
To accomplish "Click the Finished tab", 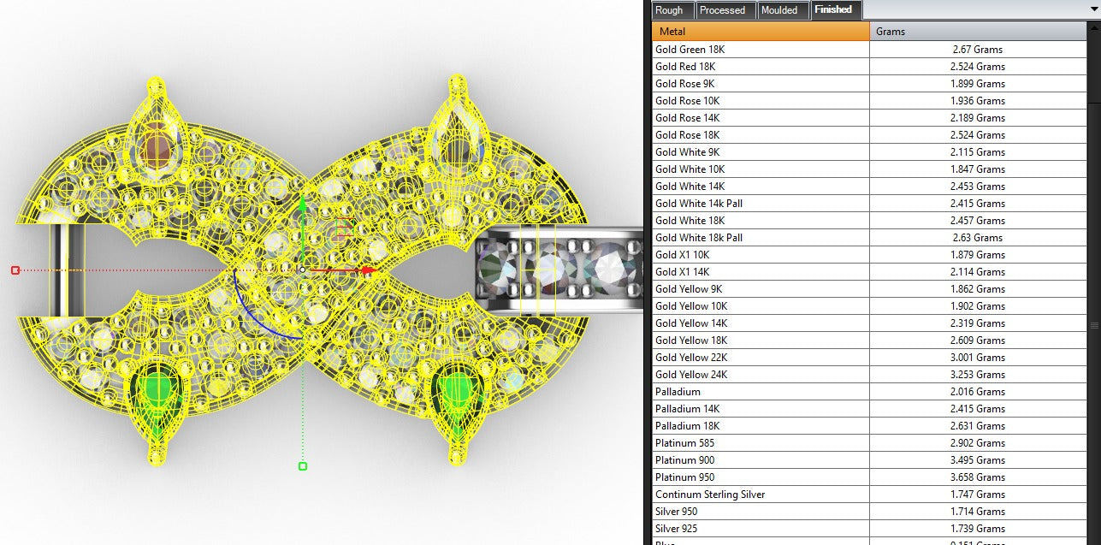I will [x=834, y=9].
